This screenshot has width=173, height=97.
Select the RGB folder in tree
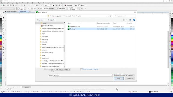(43, 34)
